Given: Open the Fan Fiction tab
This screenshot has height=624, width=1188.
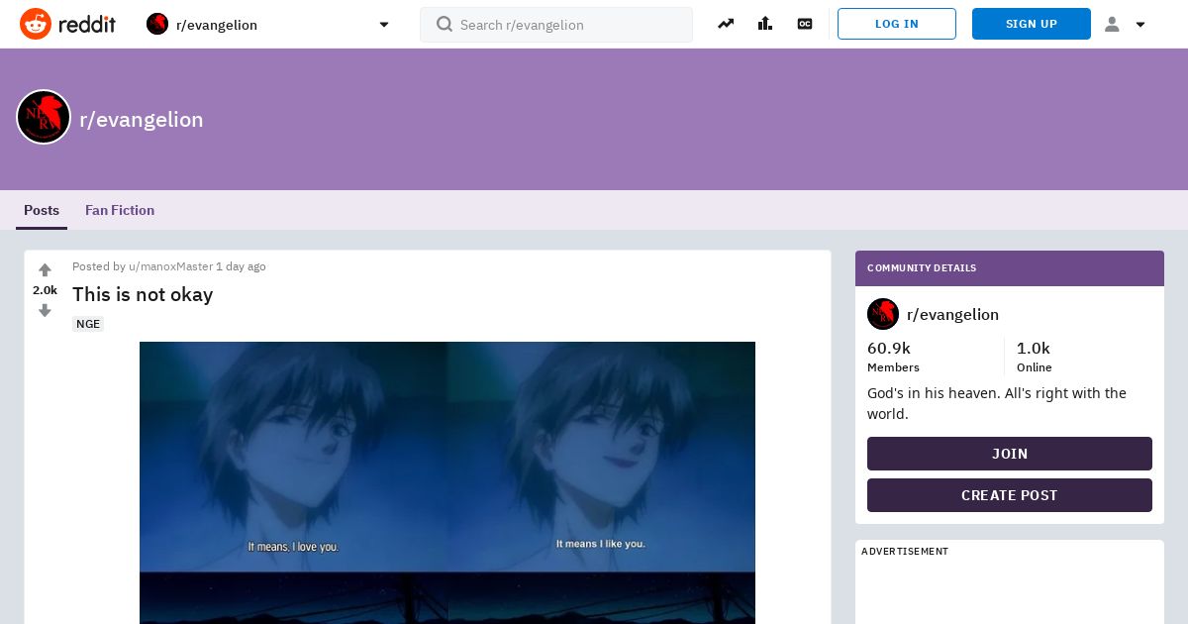Looking at the screenshot, I should point(120,210).
